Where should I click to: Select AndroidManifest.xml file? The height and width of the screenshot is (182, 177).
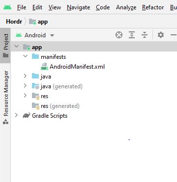[94, 66]
